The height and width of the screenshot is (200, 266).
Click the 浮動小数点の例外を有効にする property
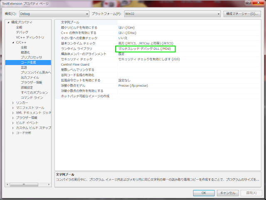coord(82,91)
